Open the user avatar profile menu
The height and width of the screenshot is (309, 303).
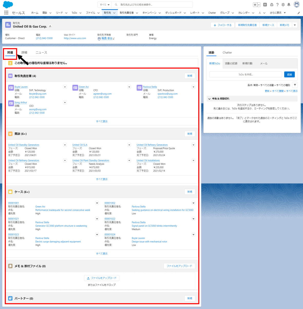[297, 5]
